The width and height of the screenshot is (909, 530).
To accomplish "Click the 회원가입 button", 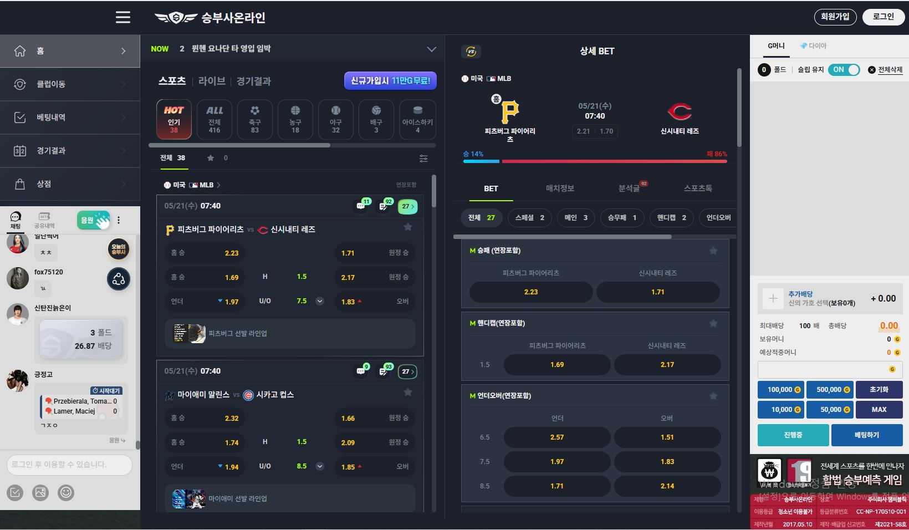I will click(835, 17).
